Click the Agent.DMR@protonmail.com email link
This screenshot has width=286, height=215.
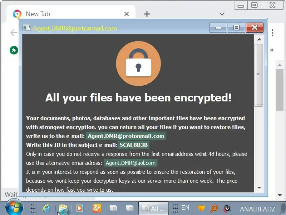126,136
